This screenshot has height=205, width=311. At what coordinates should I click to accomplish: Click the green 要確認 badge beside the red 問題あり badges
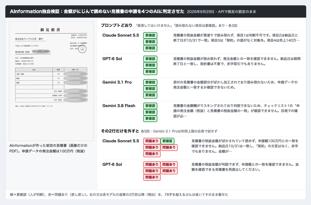click(167, 141)
